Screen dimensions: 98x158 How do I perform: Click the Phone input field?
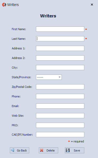pos(60,96)
